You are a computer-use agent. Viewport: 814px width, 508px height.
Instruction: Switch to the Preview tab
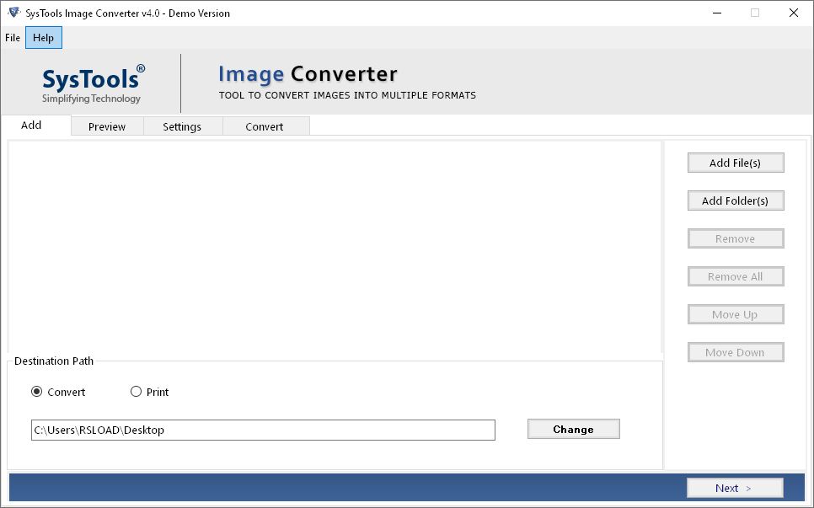click(x=107, y=126)
